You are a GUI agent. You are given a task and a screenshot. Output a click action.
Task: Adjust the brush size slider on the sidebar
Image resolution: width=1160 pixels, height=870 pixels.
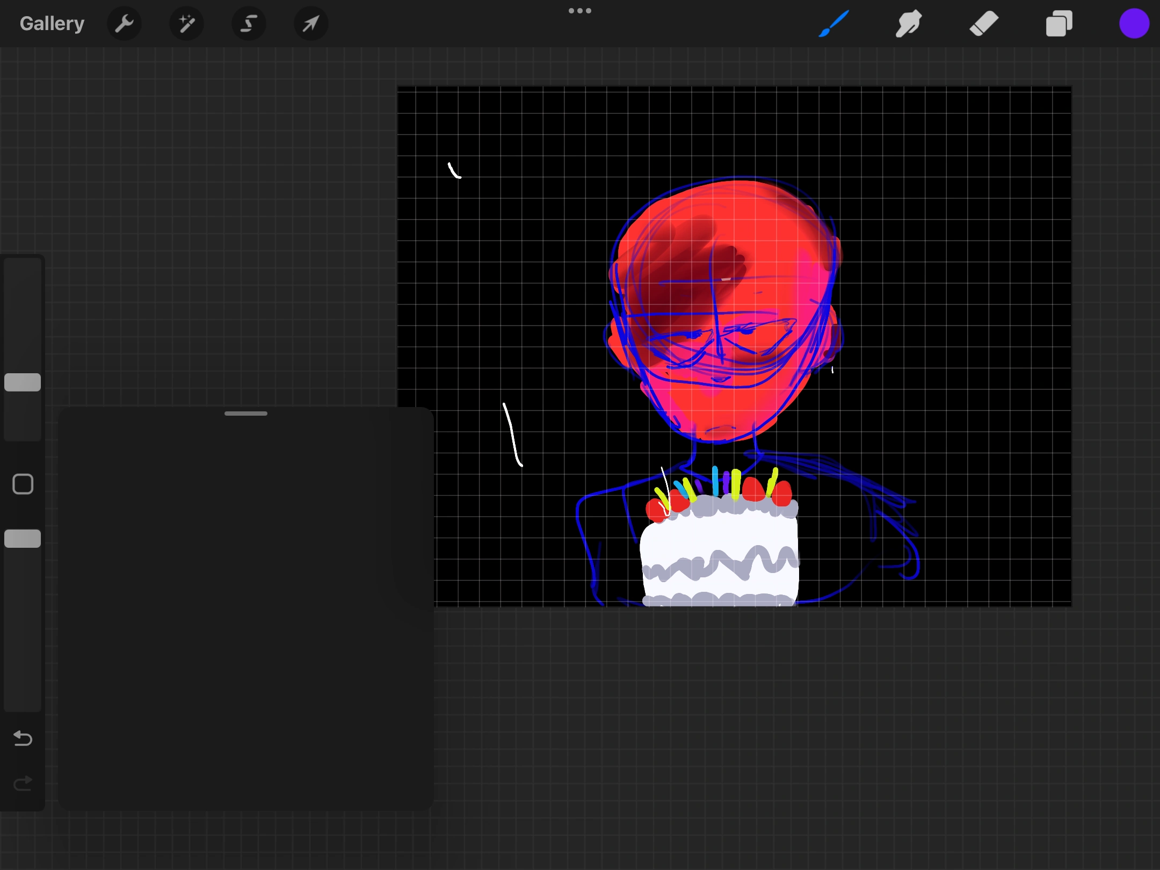(22, 381)
